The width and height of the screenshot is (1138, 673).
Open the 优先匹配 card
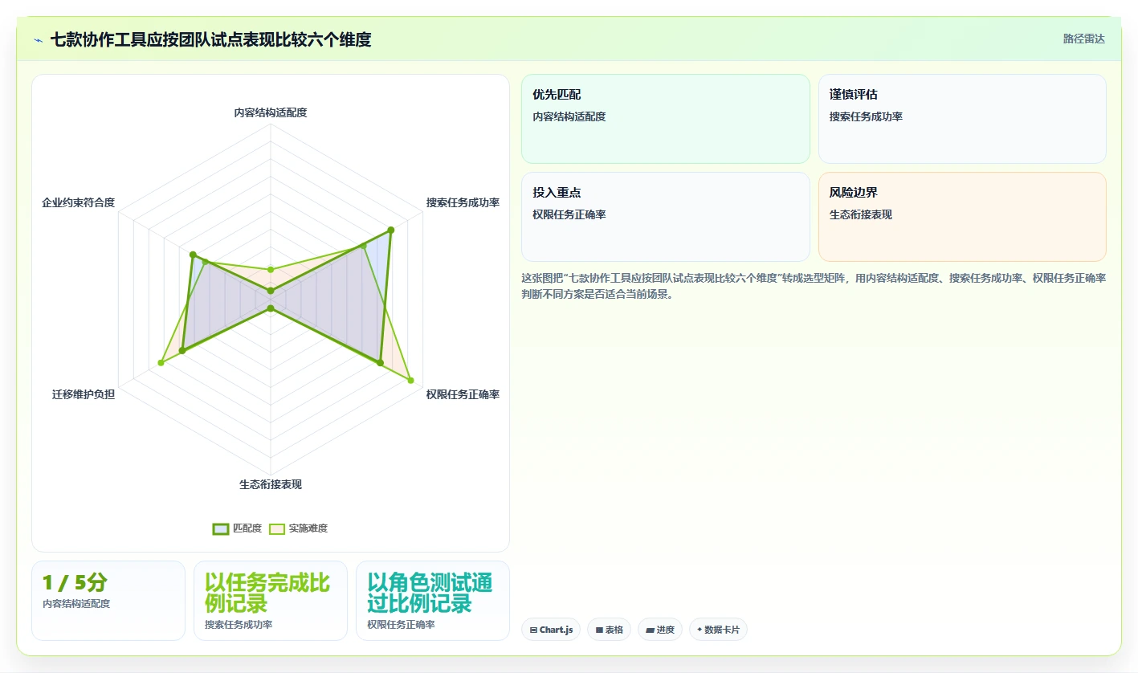666,119
